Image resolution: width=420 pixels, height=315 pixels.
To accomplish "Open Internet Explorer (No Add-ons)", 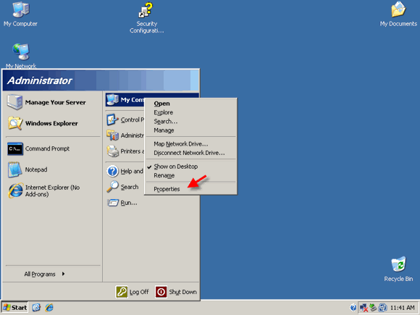I will point(52,190).
